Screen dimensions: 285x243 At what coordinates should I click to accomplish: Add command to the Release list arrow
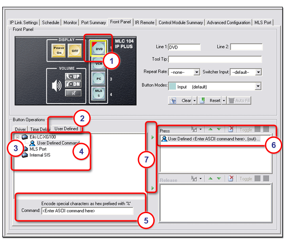pyautogui.click(x=152, y=188)
